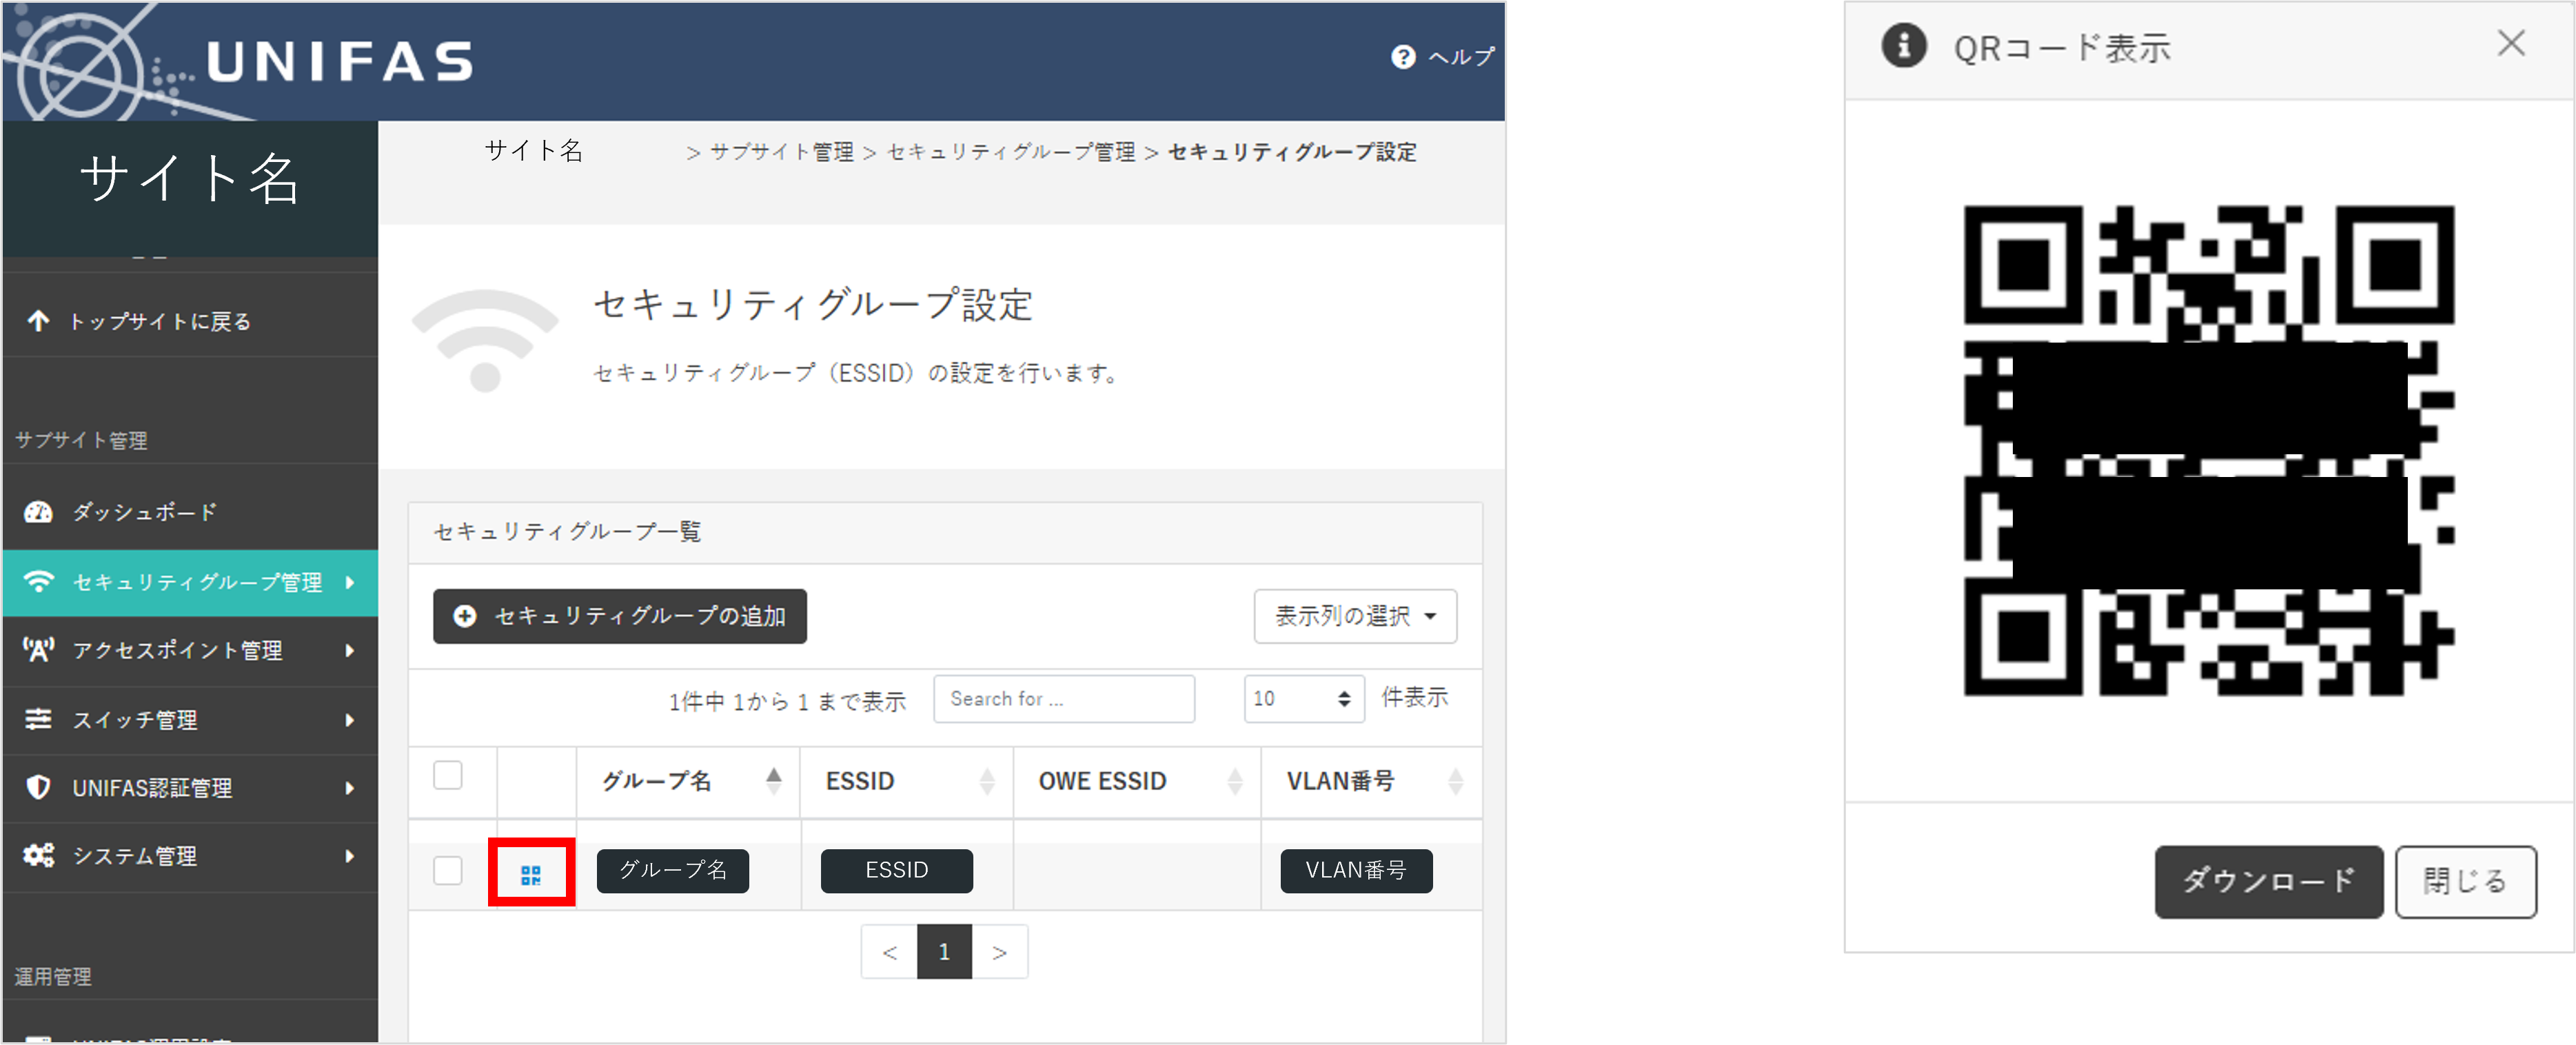
Task: Expand UNIFAS認証管理 submenu arrow
Action: pyautogui.click(x=350, y=788)
